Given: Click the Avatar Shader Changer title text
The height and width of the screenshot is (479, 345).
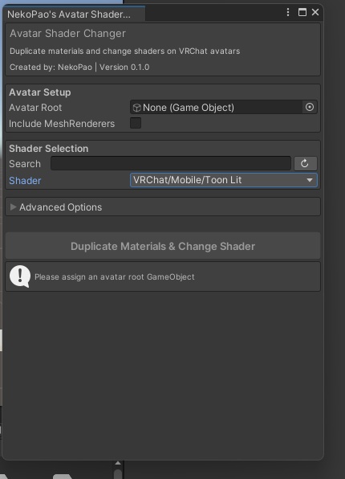Looking at the screenshot, I should [67, 33].
